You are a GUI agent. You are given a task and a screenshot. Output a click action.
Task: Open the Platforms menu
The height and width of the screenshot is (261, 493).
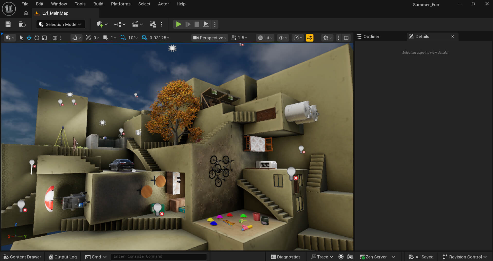click(121, 4)
